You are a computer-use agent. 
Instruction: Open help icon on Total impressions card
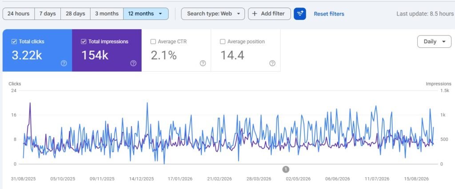click(133, 63)
